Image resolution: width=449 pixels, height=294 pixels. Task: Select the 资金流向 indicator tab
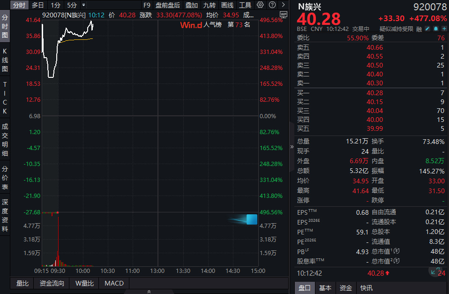52,283
